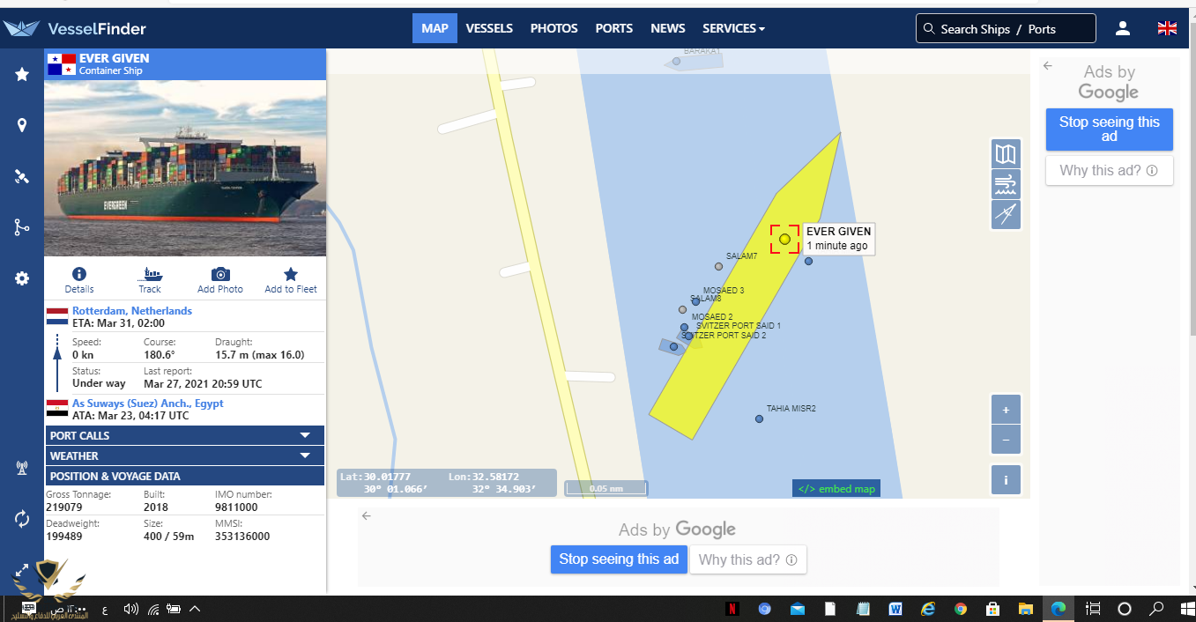Toggle fullscreen with the expand arrows icon
1196x622 pixels.
tap(22, 570)
